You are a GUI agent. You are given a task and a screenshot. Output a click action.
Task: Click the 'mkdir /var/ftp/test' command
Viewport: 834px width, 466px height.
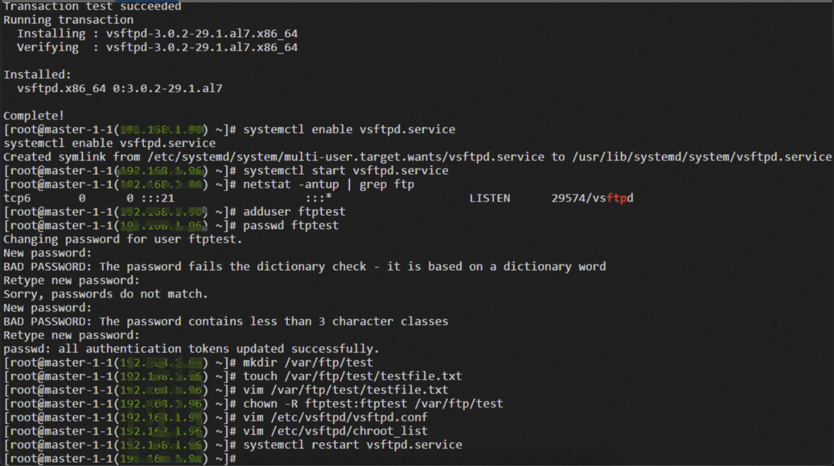tap(307, 363)
